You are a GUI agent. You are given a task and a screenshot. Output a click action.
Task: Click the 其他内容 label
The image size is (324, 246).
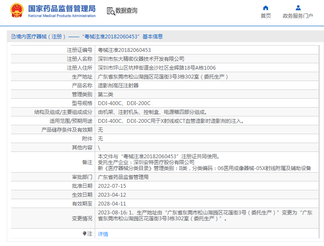tap(82, 148)
